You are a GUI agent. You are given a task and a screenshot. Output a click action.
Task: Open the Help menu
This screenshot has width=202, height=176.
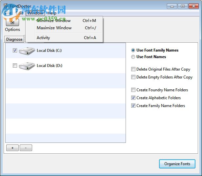point(52,13)
